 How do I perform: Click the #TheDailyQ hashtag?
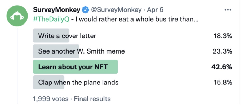pyautogui.click(x=51, y=20)
